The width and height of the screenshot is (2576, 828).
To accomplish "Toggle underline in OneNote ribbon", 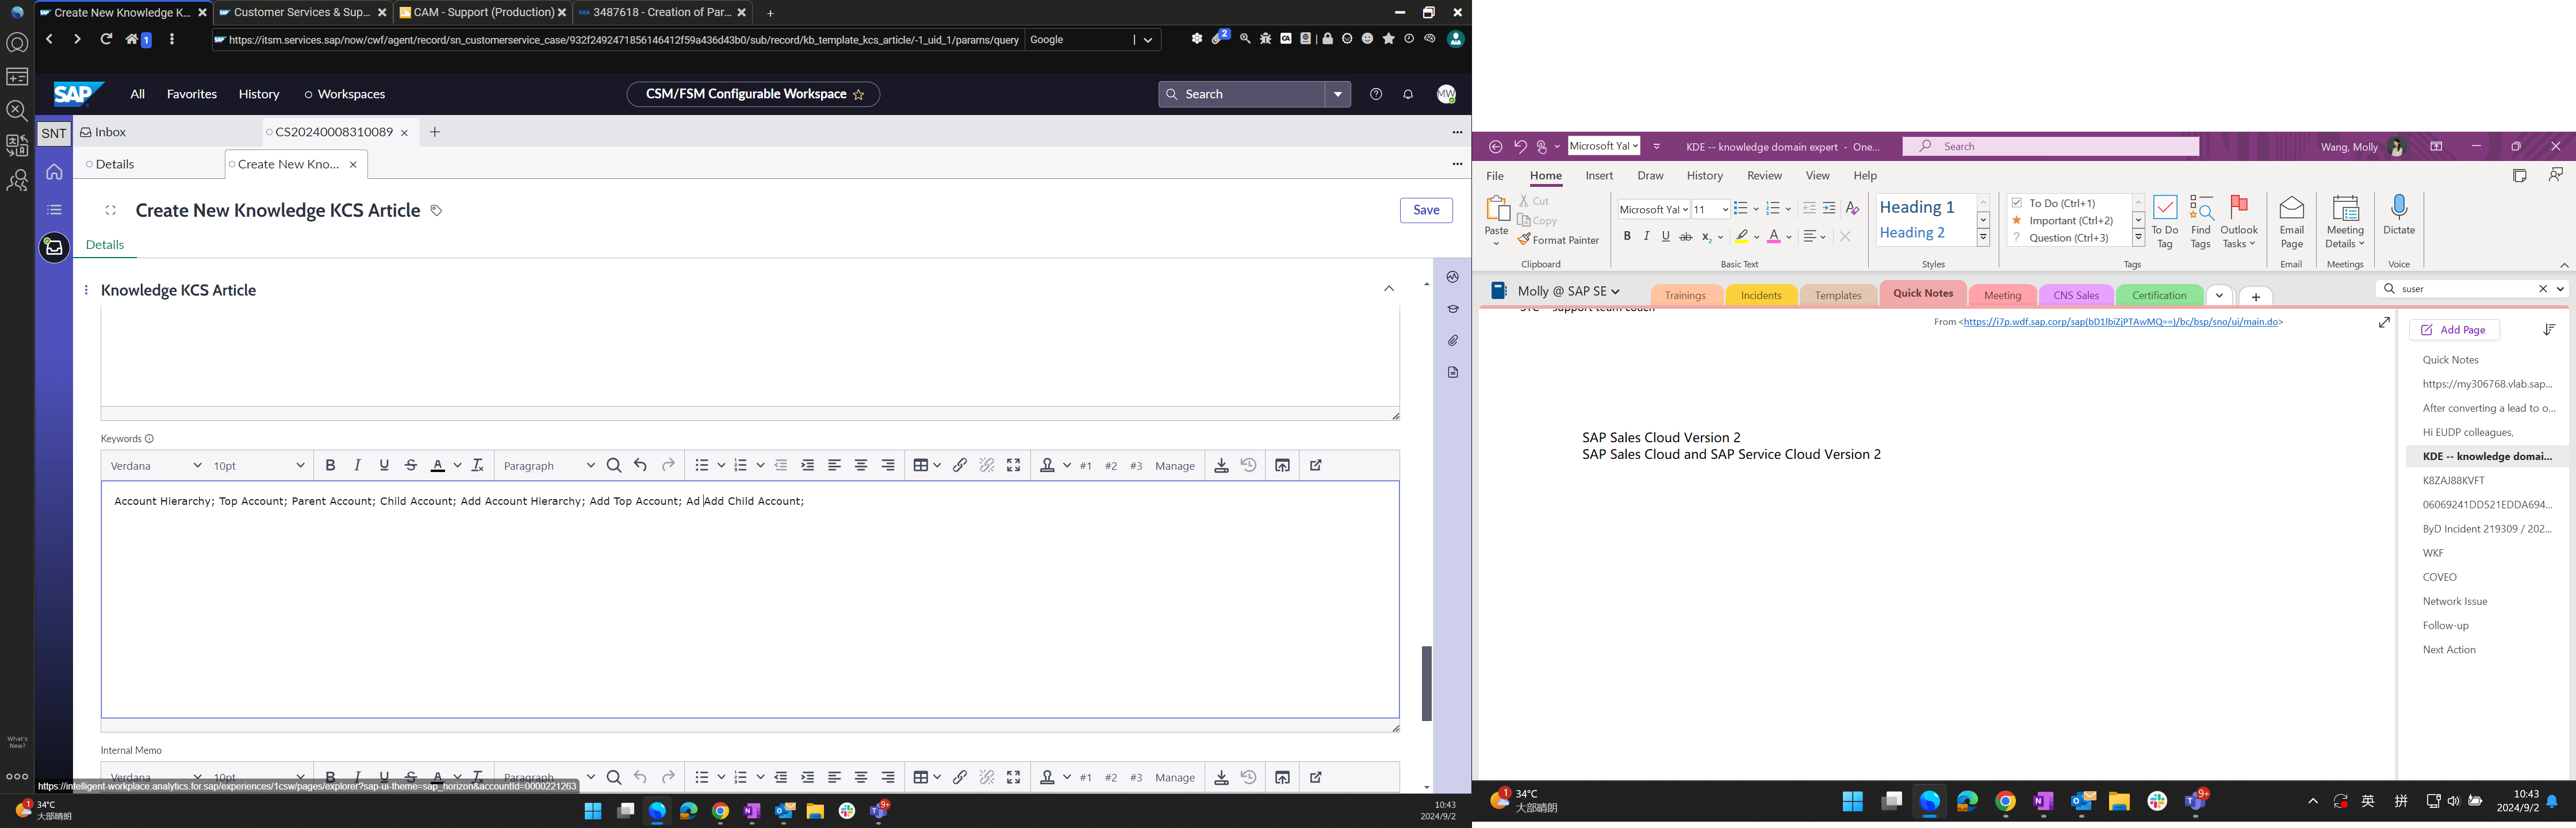I will 1665,236.
